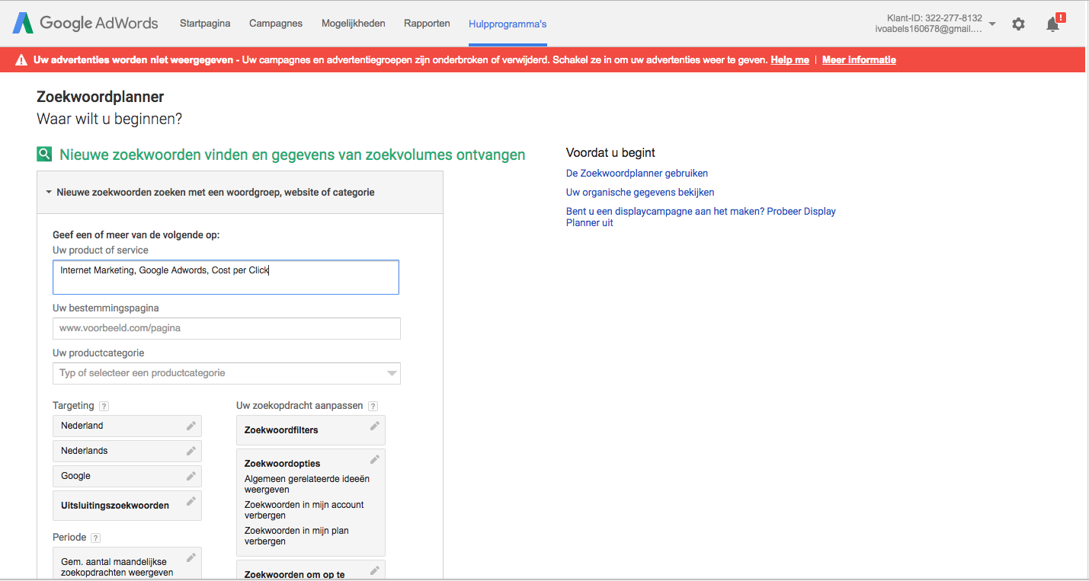Open 'De Zoekwoordplanner gebruiken' link
The image size is (1089, 581).
(x=637, y=173)
